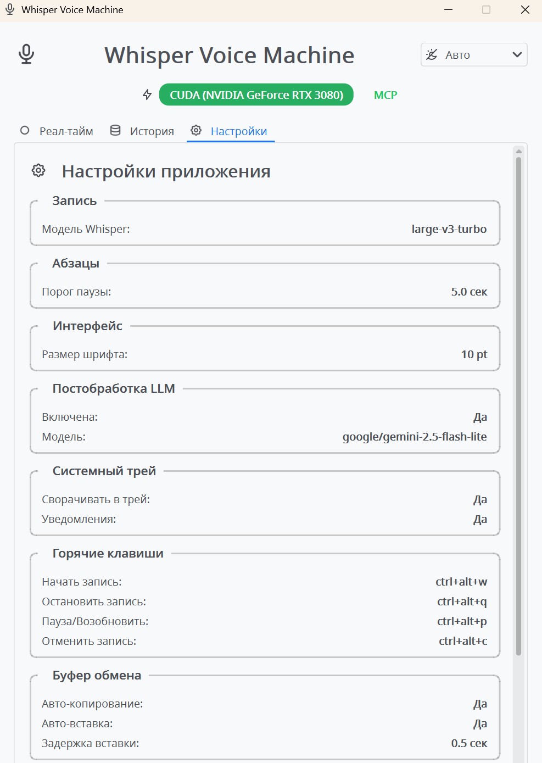Viewport: 542px width, 763px height.
Task: Switch to the Реал-тайм tab
Action: coord(66,131)
